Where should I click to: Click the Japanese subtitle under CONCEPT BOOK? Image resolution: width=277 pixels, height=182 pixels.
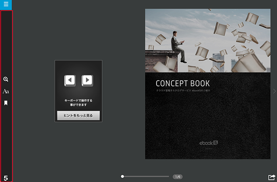click(183, 91)
